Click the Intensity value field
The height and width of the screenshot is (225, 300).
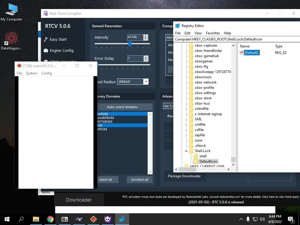click(x=135, y=37)
